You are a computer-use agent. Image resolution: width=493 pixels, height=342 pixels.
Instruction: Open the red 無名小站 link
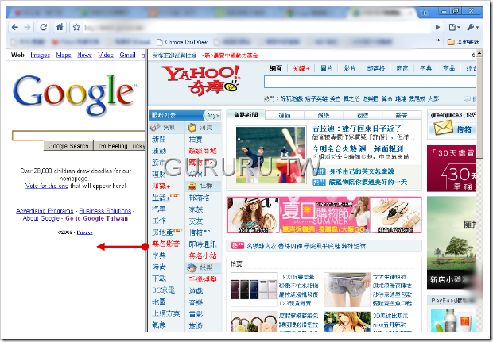203,256
